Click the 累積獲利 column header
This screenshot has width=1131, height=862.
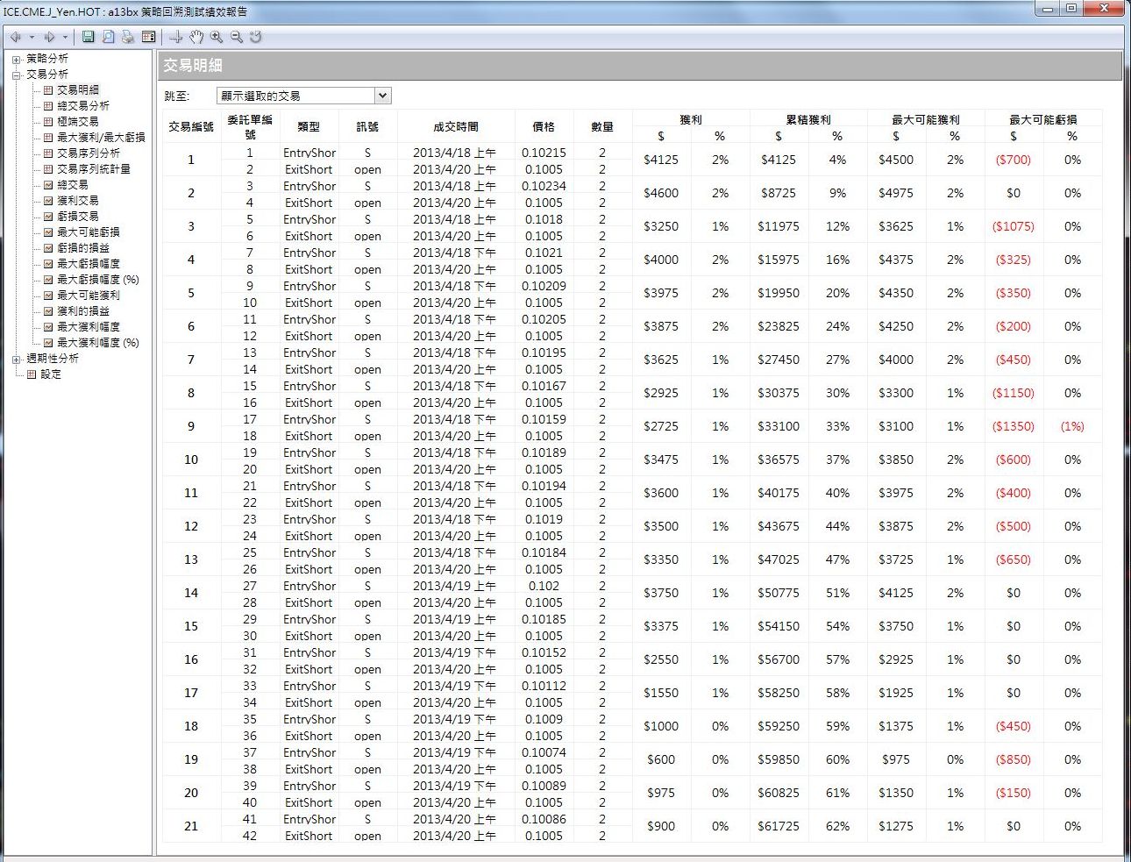click(x=808, y=119)
